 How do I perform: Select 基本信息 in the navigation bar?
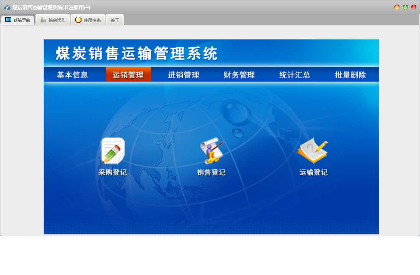click(x=72, y=75)
